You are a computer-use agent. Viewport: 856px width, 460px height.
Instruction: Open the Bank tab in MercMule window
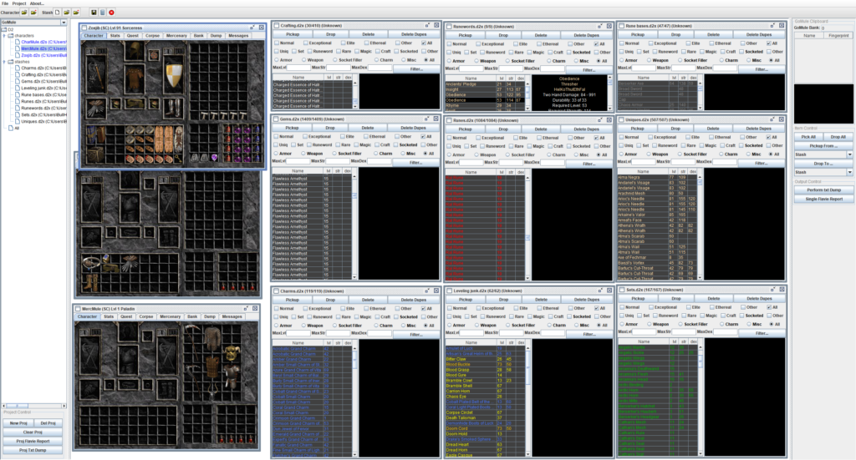pyautogui.click(x=192, y=316)
